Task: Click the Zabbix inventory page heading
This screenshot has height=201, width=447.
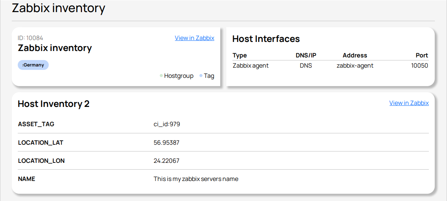Action: pos(59,8)
